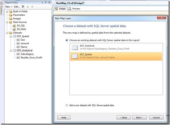Screen dimensions: 170x125
Task: Select the 'Subcategory' field text
Action: click(x=27, y=54)
